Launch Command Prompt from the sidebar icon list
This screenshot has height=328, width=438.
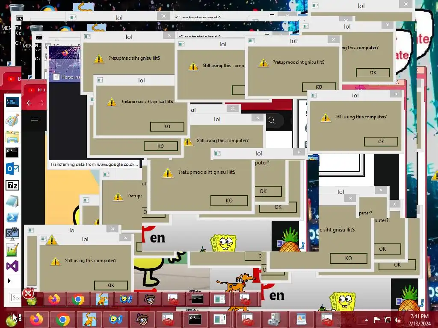pyautogui.click(x=12, y=152)
